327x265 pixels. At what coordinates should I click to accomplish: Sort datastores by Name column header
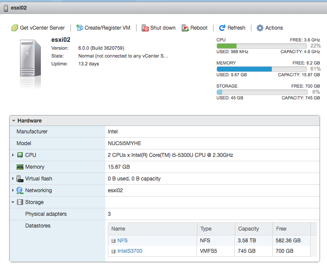(118, 229)
